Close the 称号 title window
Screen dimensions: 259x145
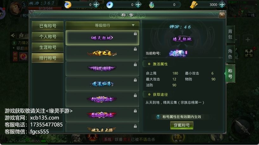222,15
